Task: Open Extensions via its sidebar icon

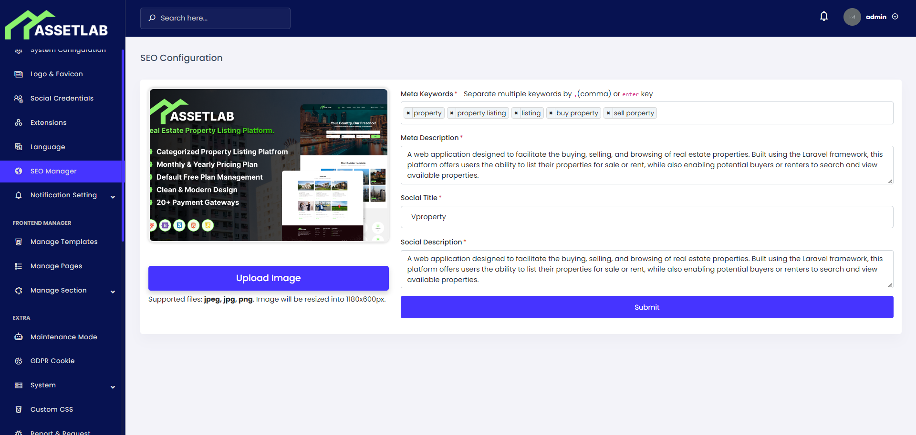Action: [18, 122]
